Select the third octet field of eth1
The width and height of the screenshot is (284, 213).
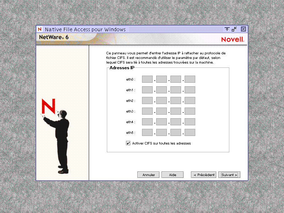coord(176,90)
